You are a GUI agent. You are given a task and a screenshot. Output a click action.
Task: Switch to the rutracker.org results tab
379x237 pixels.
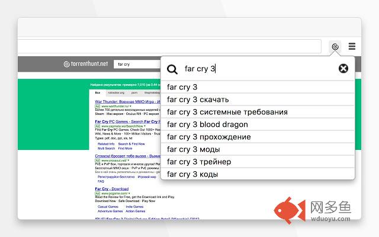(116, 92)
